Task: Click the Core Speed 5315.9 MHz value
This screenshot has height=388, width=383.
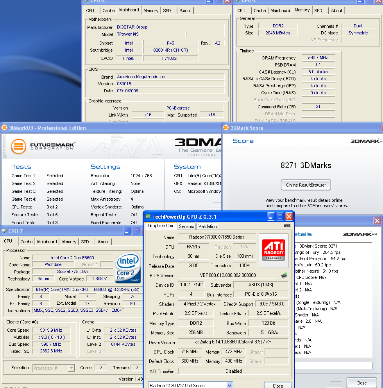Action: click(x=52, y=330)
